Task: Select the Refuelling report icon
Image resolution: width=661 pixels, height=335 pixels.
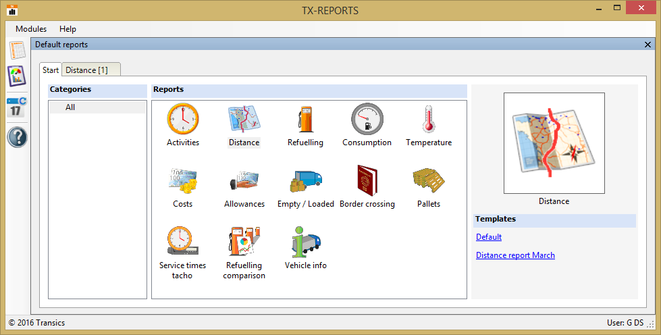Action: click(x=305, y=120)
